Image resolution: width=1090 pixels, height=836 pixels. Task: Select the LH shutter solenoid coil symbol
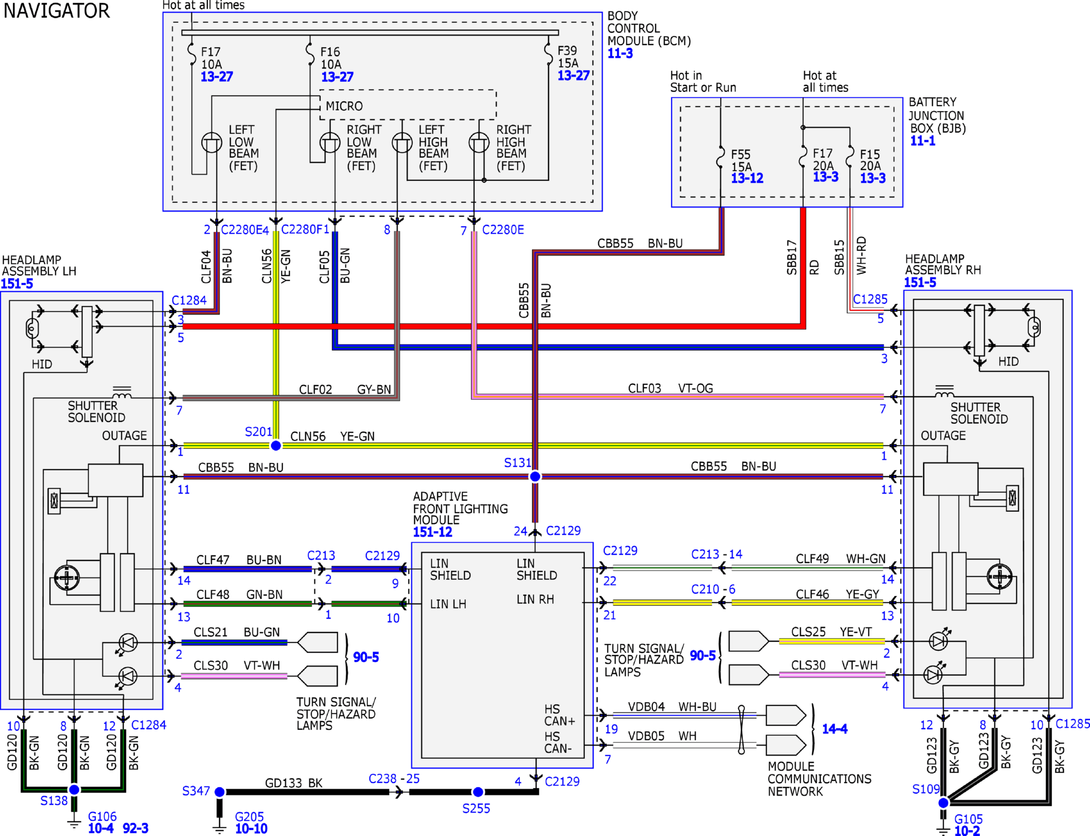[x=122, y=393]
